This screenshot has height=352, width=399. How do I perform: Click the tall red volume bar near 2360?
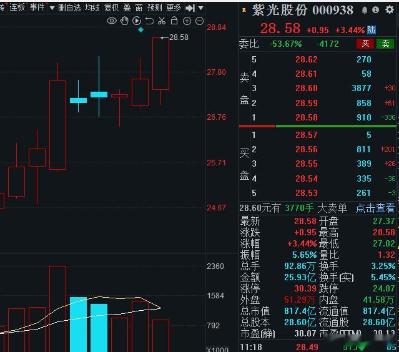click(x=58, y=309)
